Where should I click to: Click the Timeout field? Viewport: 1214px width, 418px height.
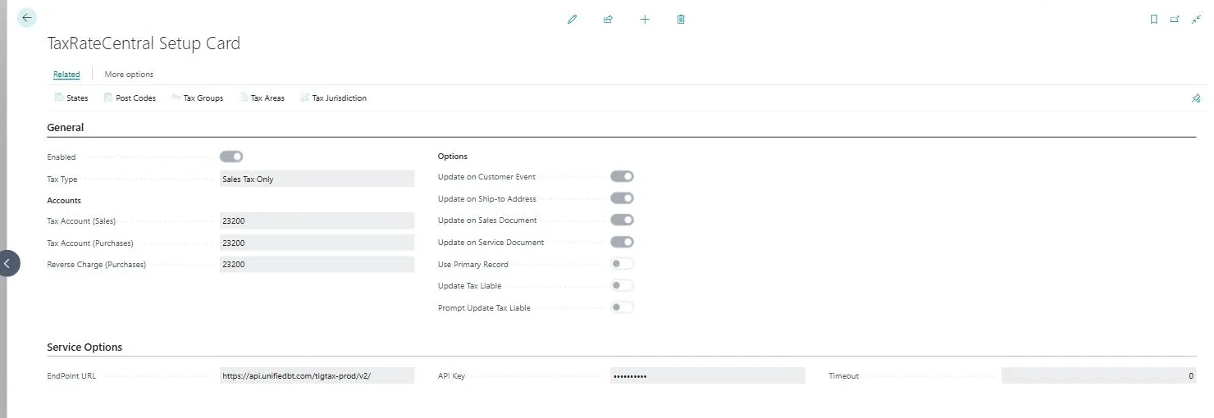coord(1099,375)
